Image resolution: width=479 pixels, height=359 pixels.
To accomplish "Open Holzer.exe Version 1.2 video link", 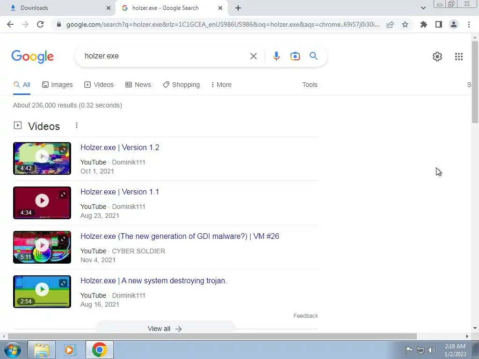I will click(120, 147).
